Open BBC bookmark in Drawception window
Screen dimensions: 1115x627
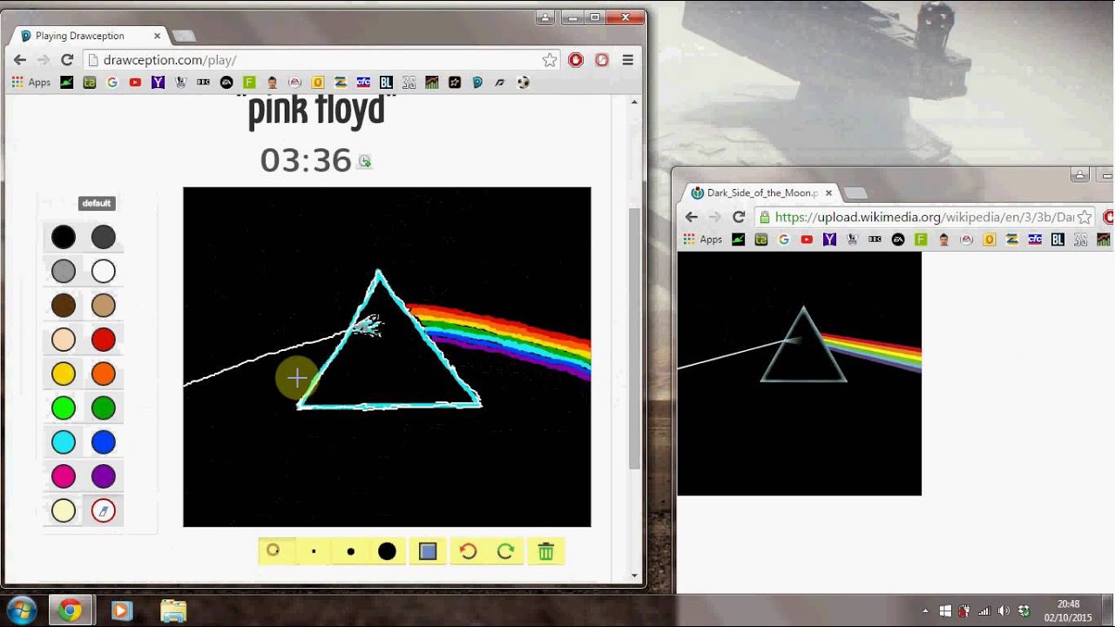click(204, 83)
